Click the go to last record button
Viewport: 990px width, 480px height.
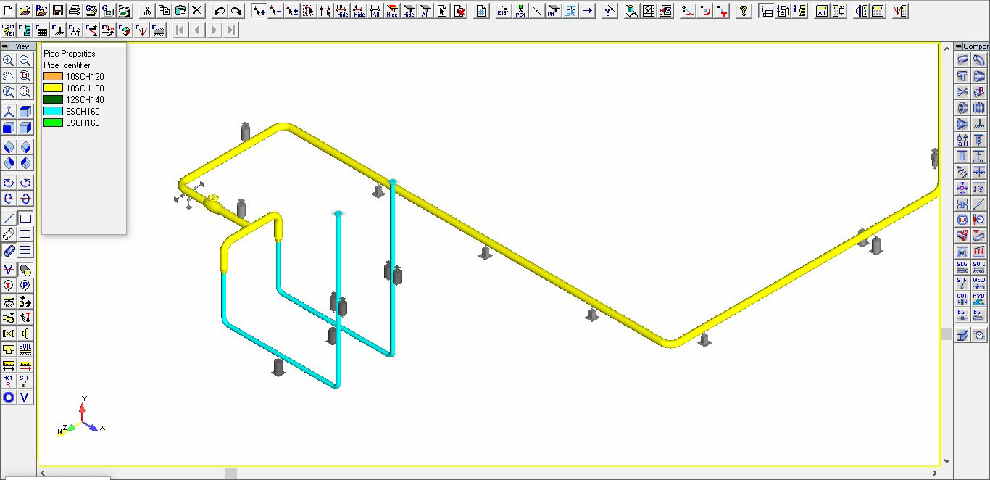click(x=230, y=30)
